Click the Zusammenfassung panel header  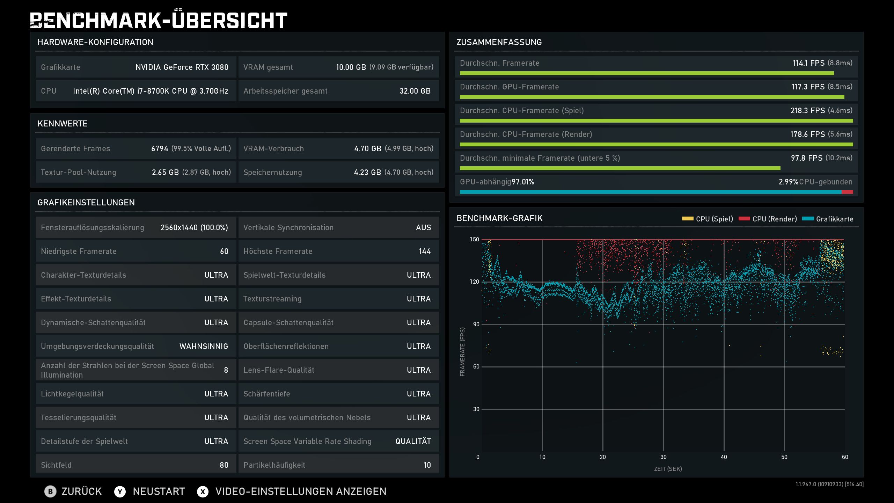tap(499, 42)
